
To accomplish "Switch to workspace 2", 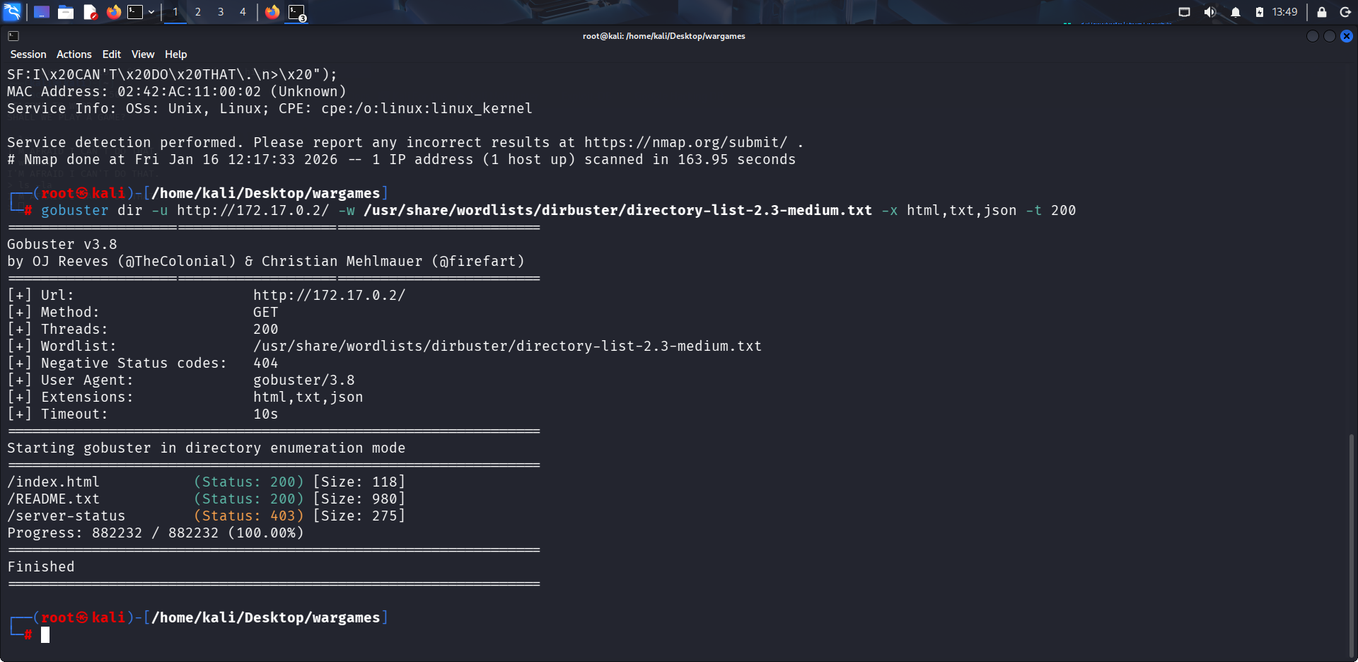I will tap(198, 12).
